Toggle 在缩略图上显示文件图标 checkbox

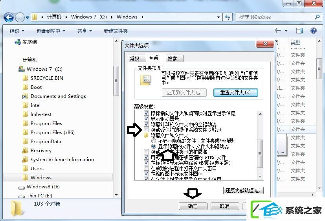146,174
